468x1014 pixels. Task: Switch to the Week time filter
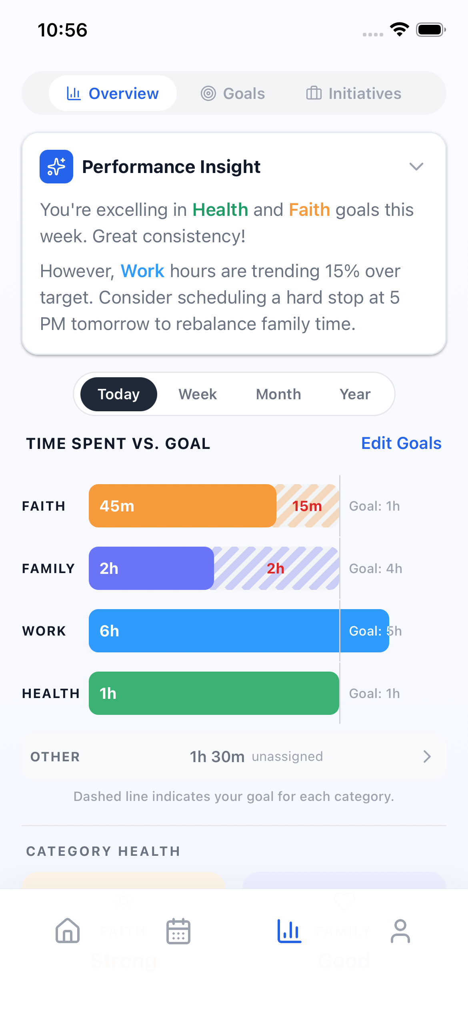[x=197, y=394]
